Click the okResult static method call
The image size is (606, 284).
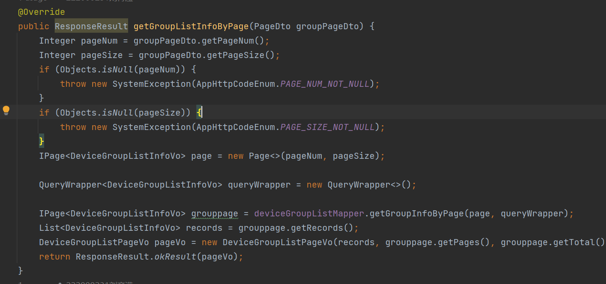pos(175,257)
